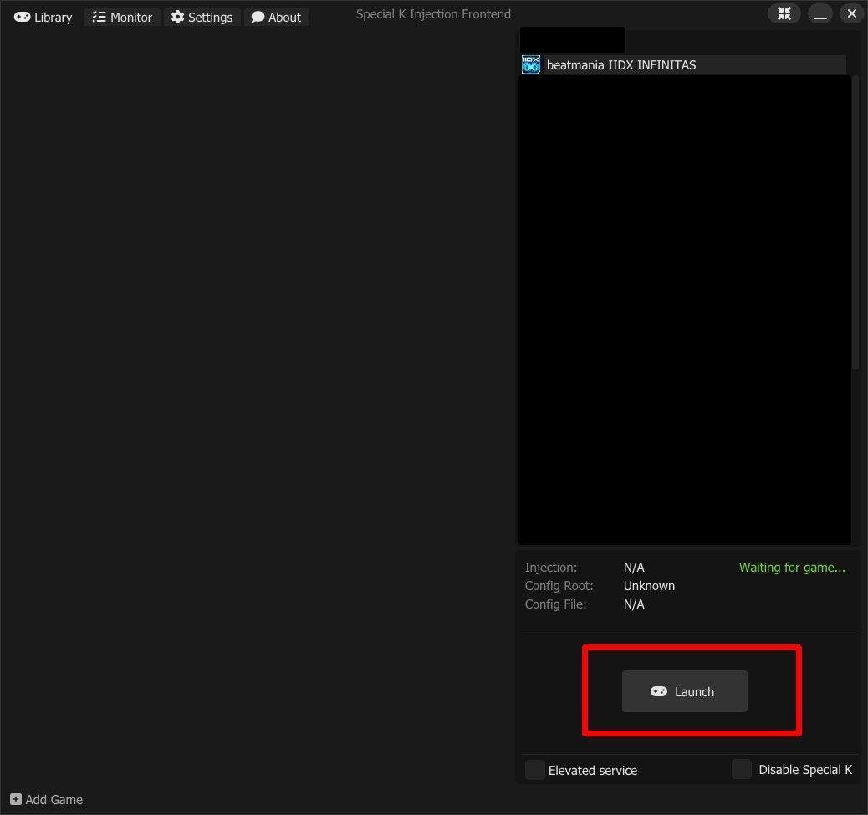Image resolution: width=868 pixels, height=815 pixels.
Task: Click the Special K Injection Frontend title
Action: tap(433, 14)
